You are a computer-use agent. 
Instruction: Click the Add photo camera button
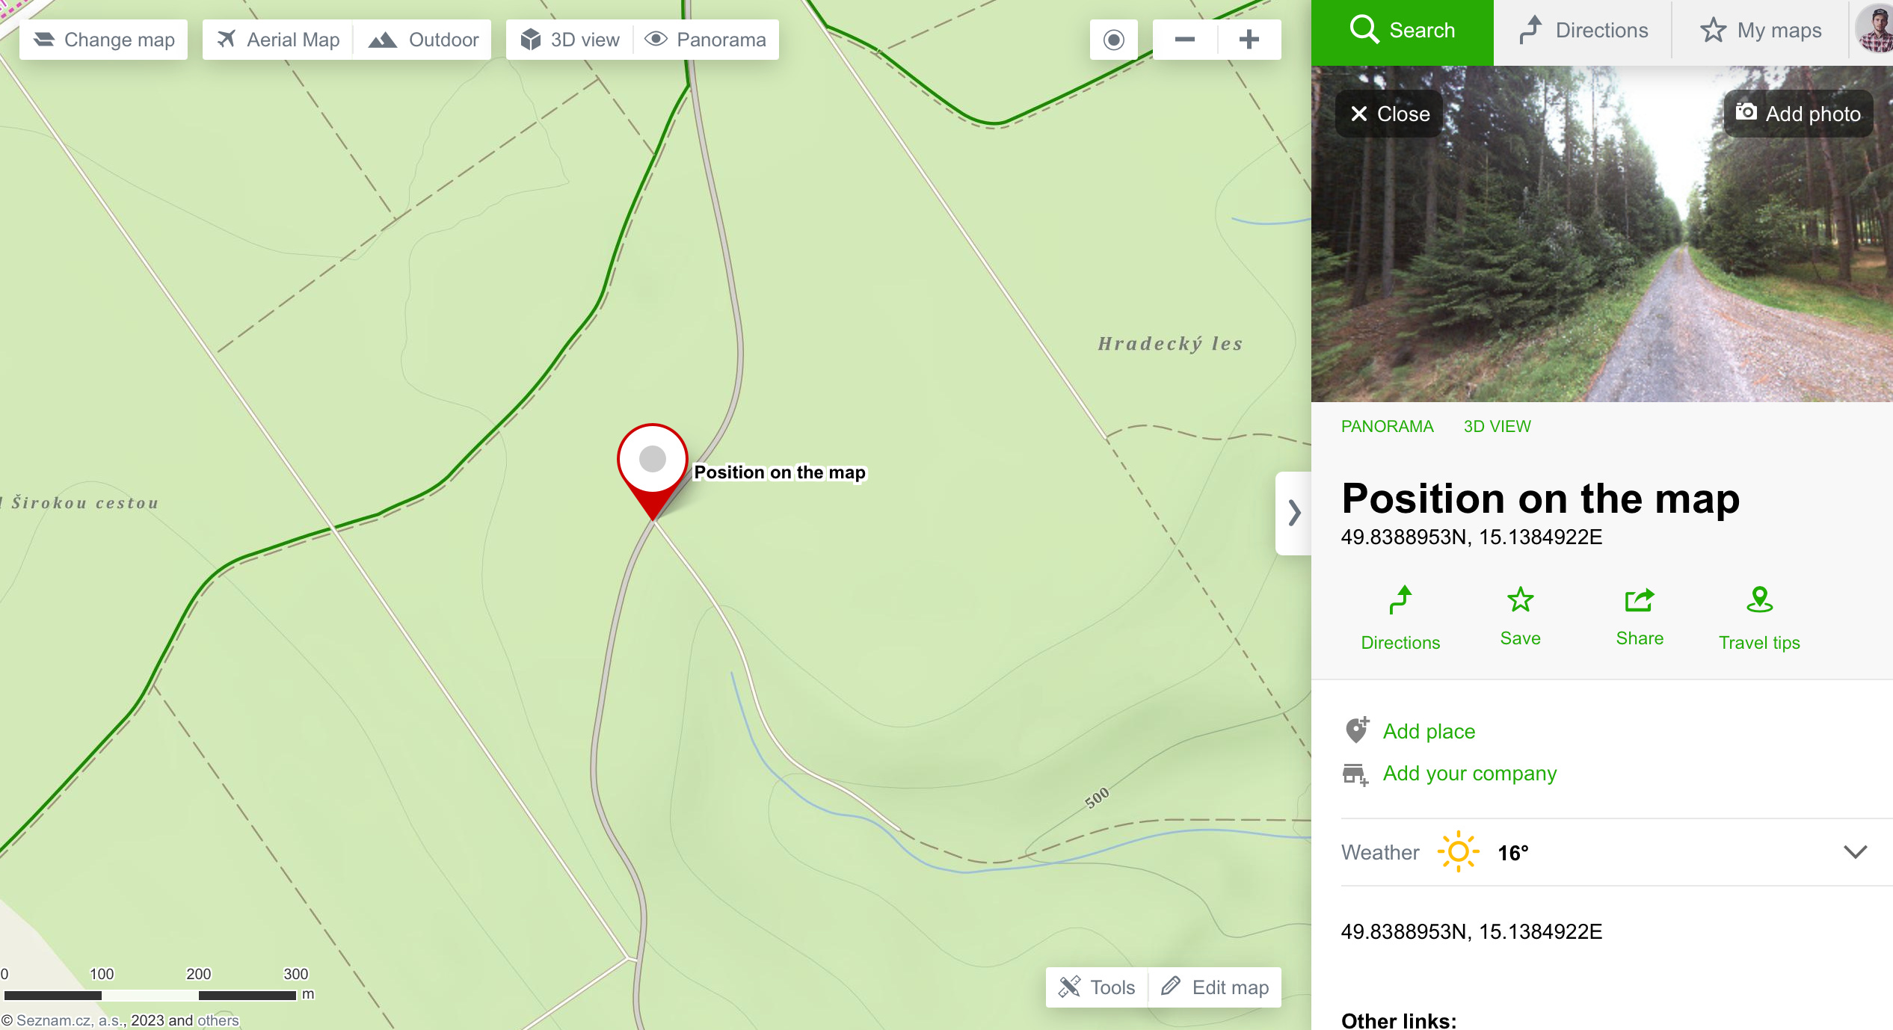(x=1798, y=114)
